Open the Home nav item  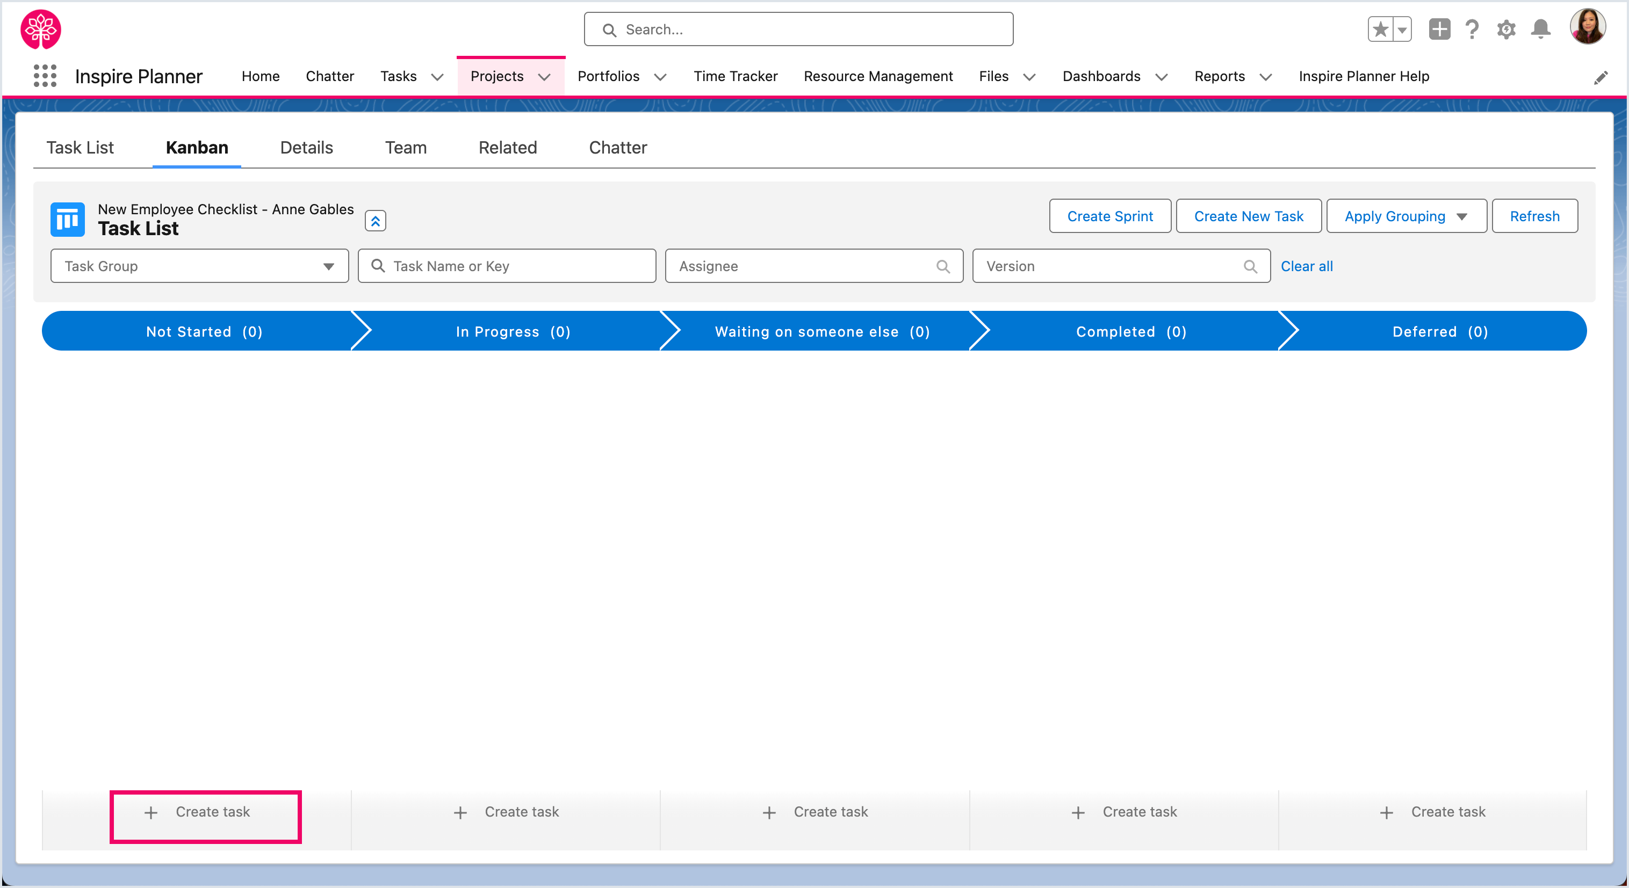(x=261, y=76)
